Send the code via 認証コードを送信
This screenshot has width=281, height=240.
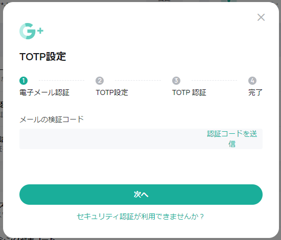[232, 139]
